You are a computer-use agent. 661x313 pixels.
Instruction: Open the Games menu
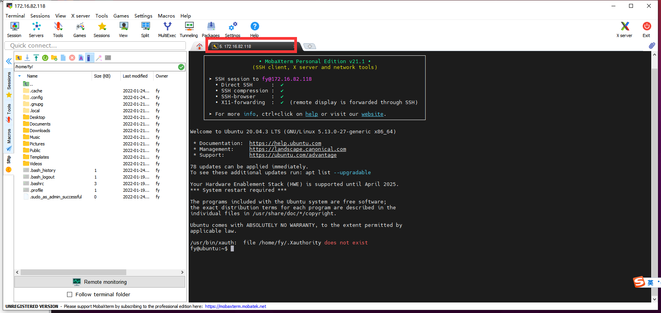click(121, 16)
